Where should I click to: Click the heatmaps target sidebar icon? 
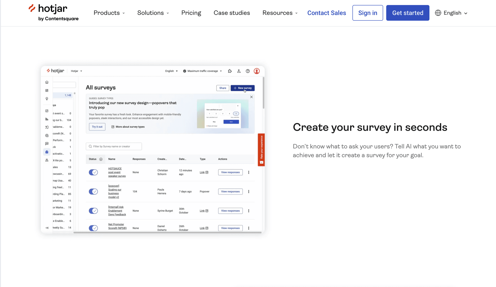pyautogui.click(x=47, y=135)
